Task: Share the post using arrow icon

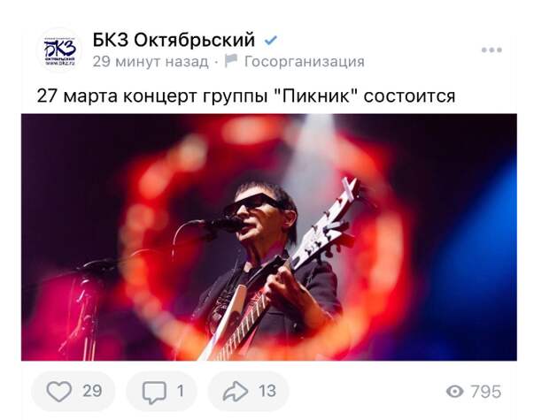Action: [236, 392]
